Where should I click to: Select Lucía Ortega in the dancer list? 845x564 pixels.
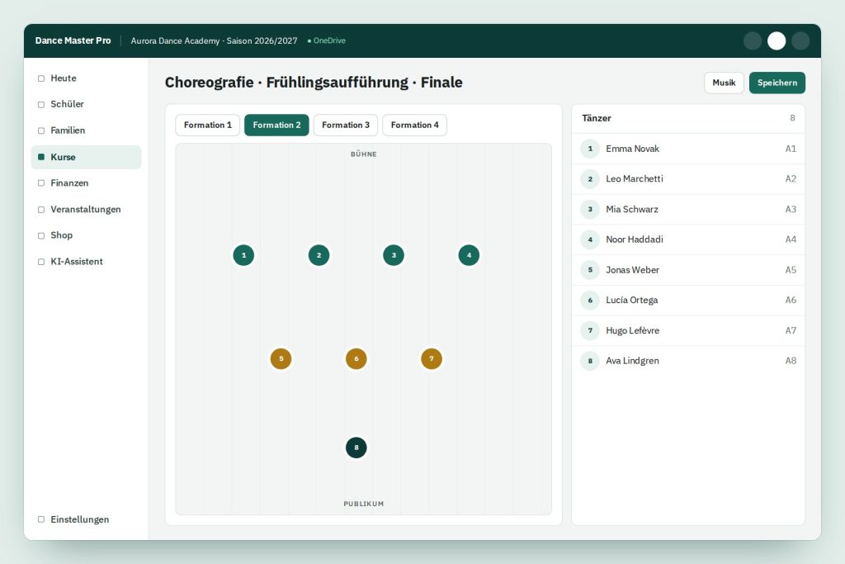pos(688,301)
